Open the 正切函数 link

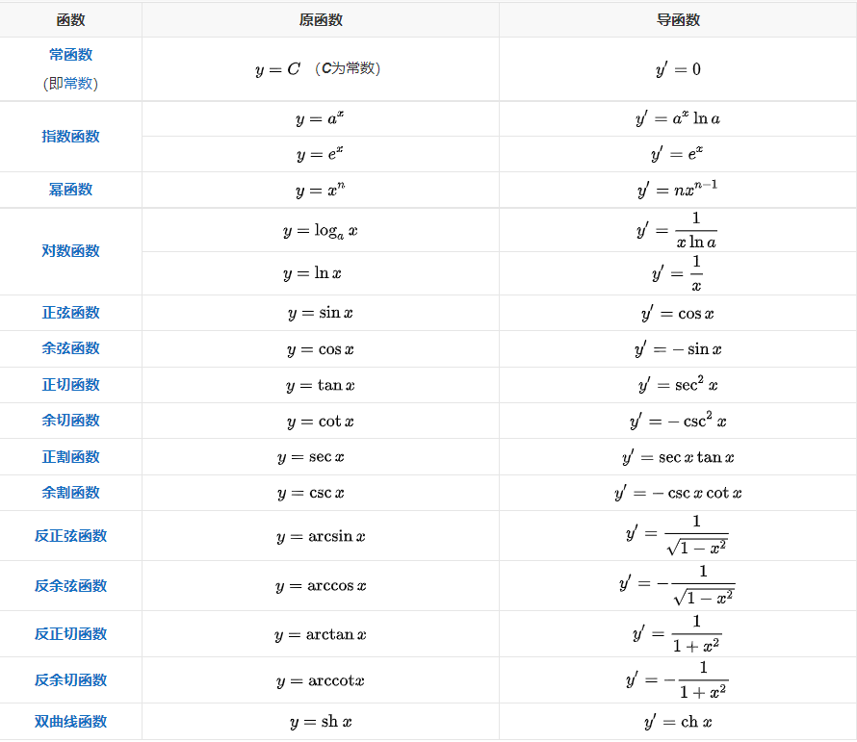pyautogui.click(x=70, y=385)
